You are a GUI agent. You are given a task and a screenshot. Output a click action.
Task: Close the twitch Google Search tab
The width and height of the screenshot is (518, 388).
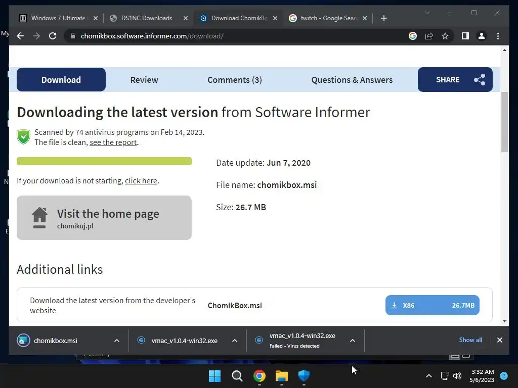click(365, 18)
